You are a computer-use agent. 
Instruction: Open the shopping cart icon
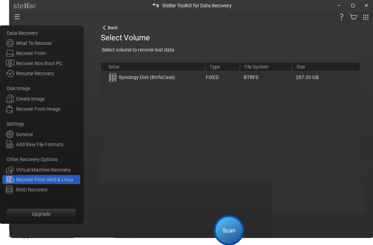coord(354,17)
